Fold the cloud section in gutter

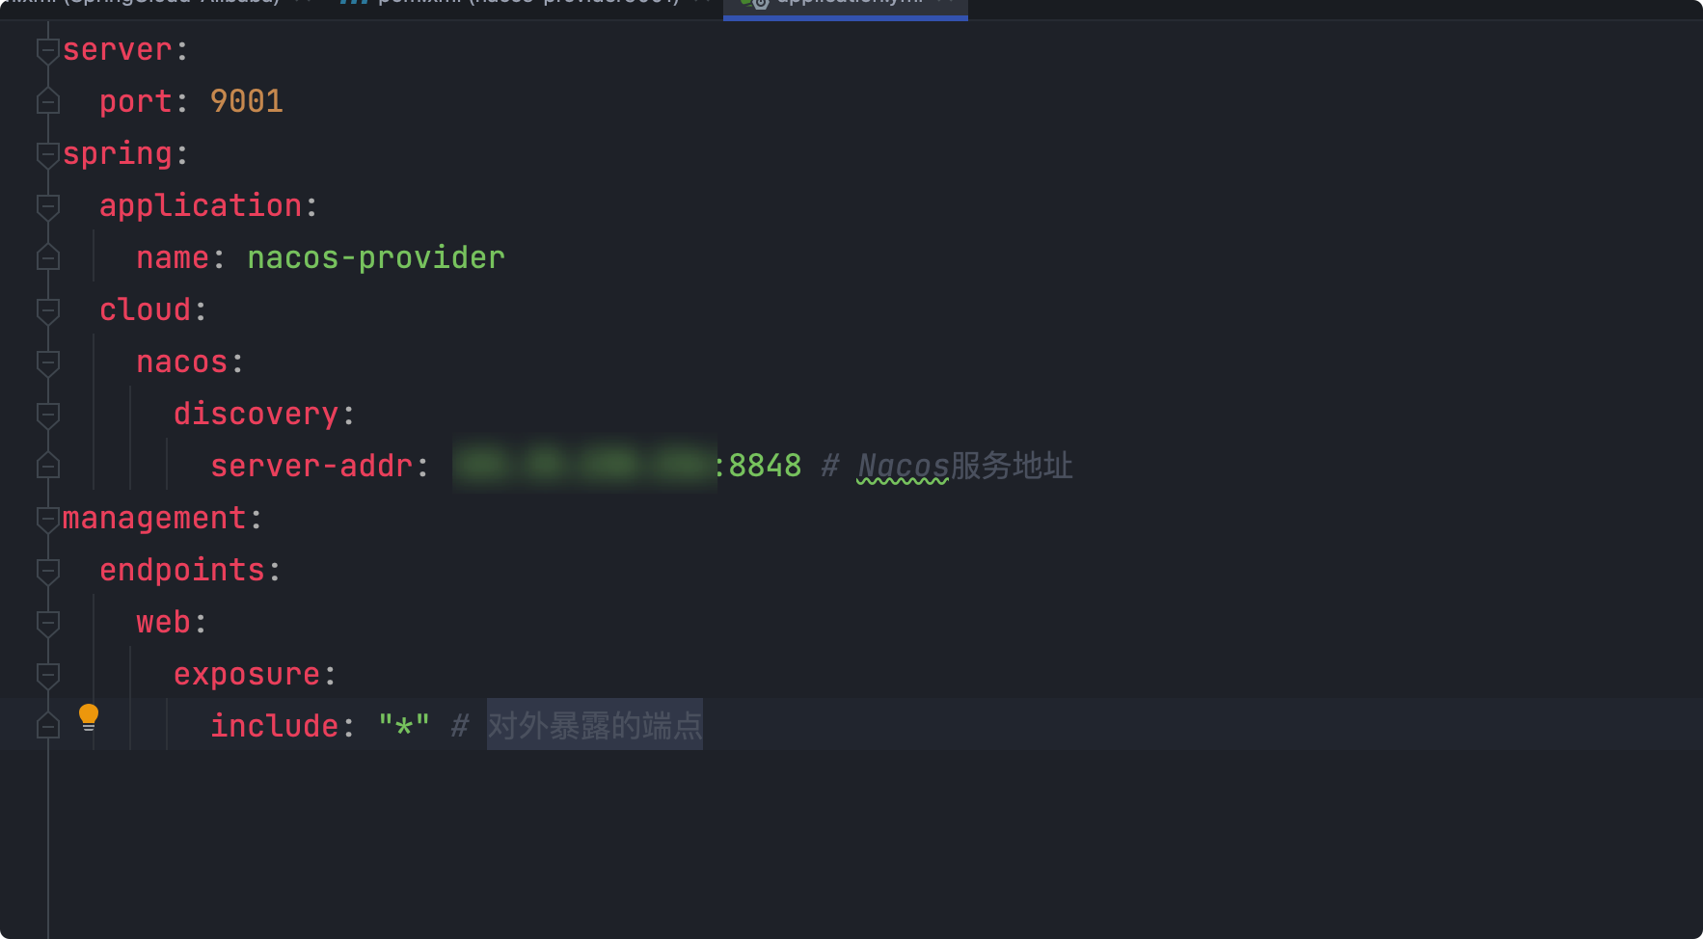[48, 310]
